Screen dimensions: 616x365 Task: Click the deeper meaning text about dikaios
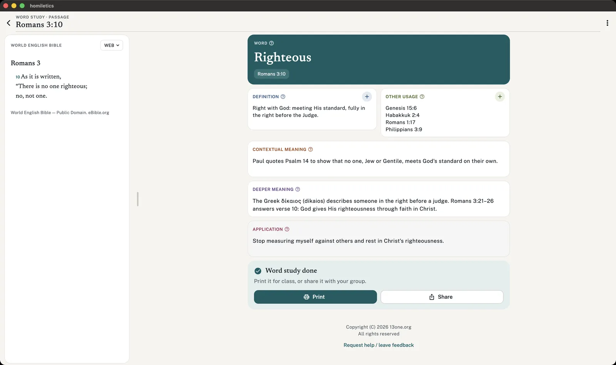373,205
